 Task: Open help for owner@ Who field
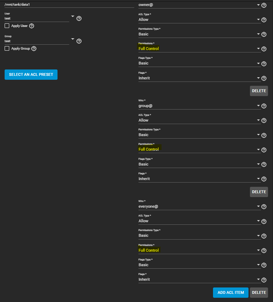click(x=264, y=5)
